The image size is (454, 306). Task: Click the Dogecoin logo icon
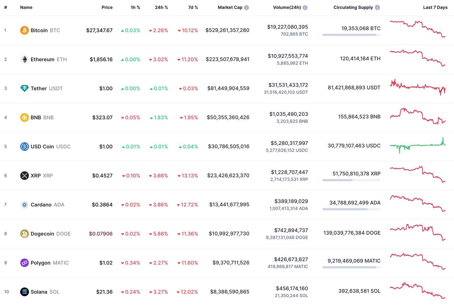click(x=24, y=234)
